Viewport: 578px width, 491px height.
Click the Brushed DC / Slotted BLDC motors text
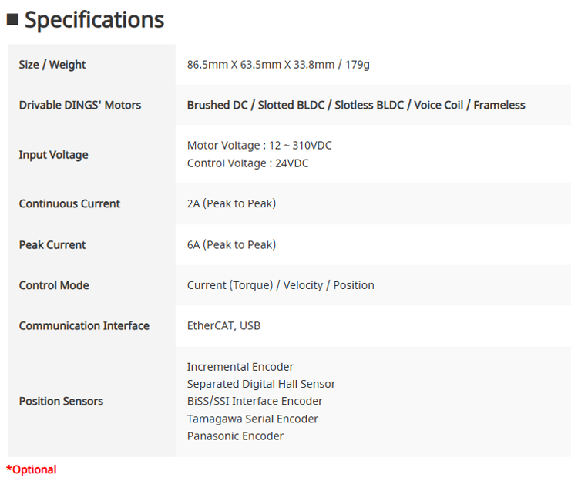pos(356,105)
